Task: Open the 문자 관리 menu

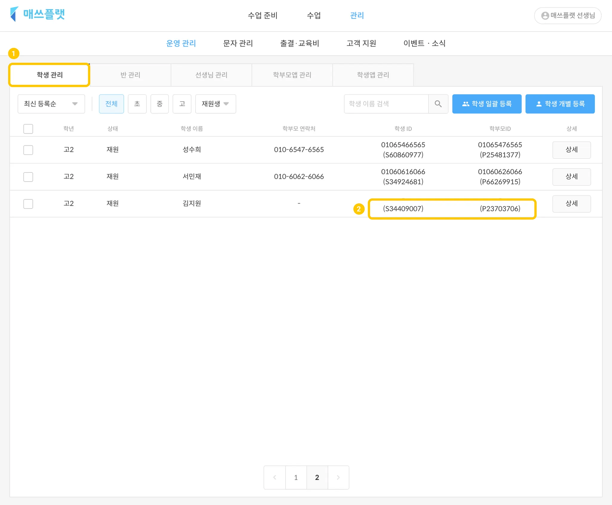Action: [238, 43]
